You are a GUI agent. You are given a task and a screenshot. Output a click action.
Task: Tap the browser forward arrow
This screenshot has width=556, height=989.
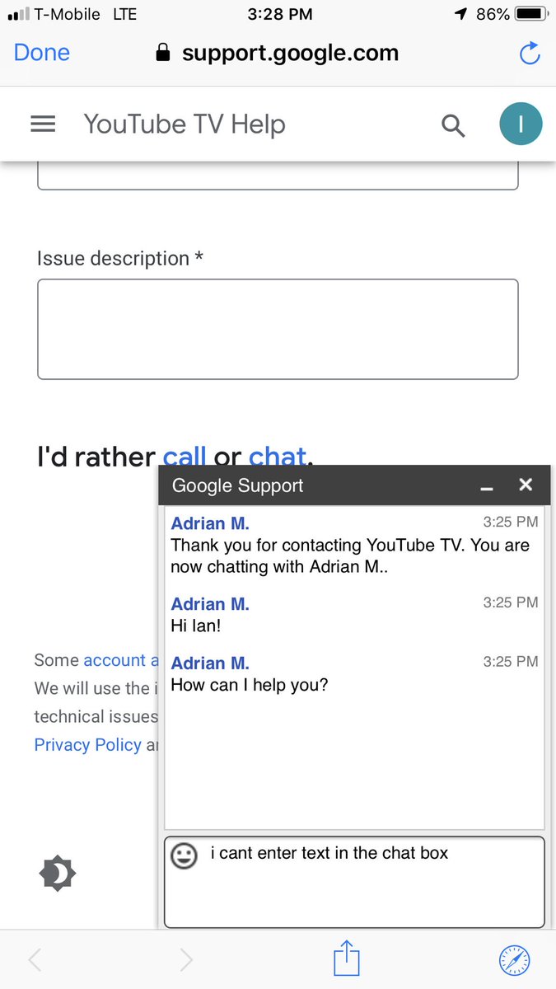tap(186, 959)
